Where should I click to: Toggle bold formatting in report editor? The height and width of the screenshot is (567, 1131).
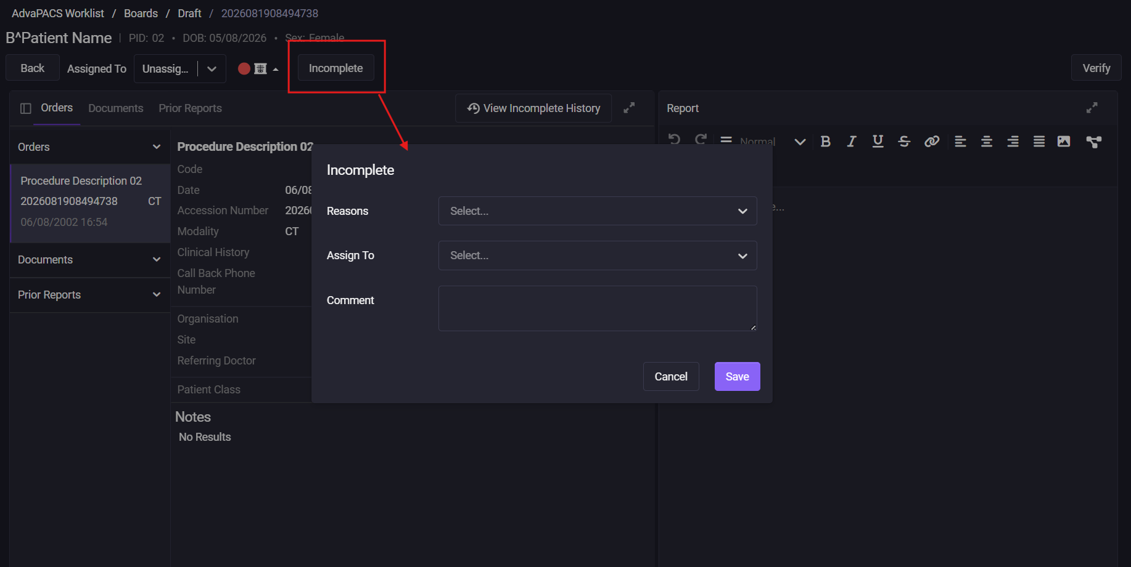point(825,142)
